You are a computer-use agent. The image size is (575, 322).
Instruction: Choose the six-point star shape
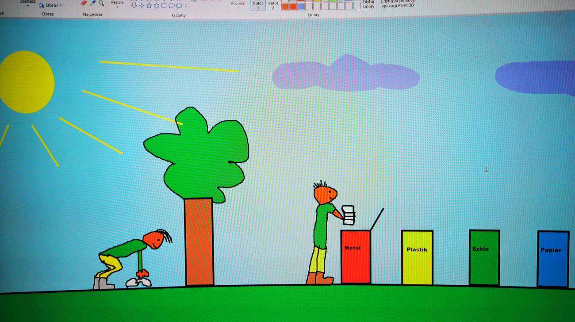point(156,5)
